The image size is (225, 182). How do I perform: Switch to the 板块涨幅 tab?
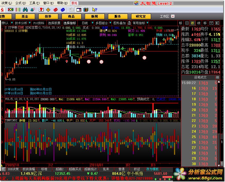point(29,169)
